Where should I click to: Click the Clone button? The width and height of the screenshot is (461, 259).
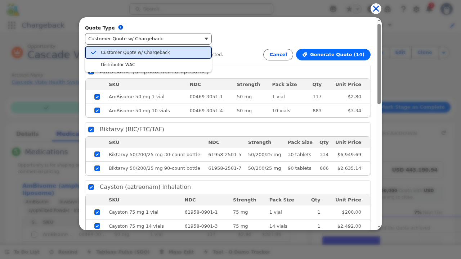click(x=425, y=53)
